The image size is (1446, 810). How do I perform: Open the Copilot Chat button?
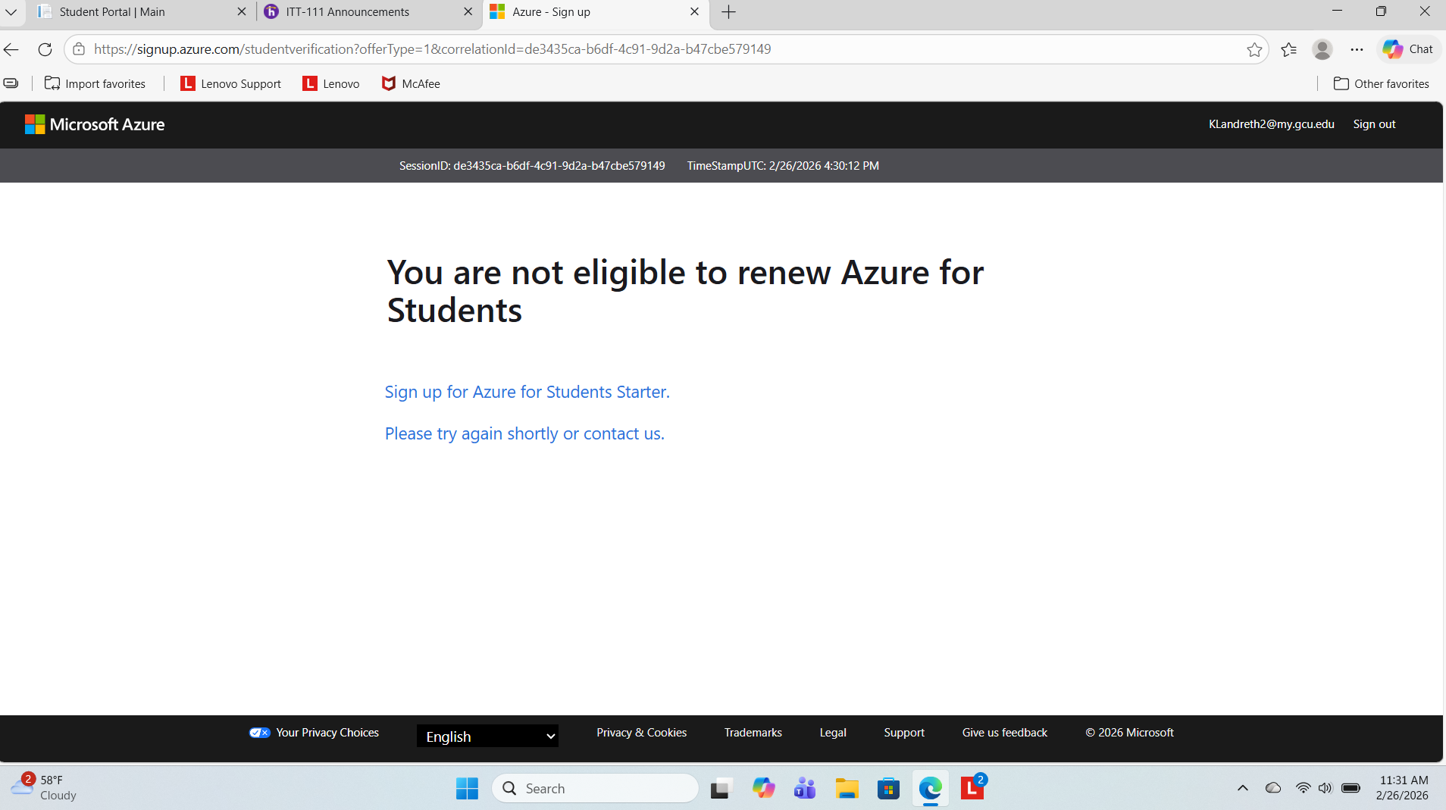[1408, 49]
